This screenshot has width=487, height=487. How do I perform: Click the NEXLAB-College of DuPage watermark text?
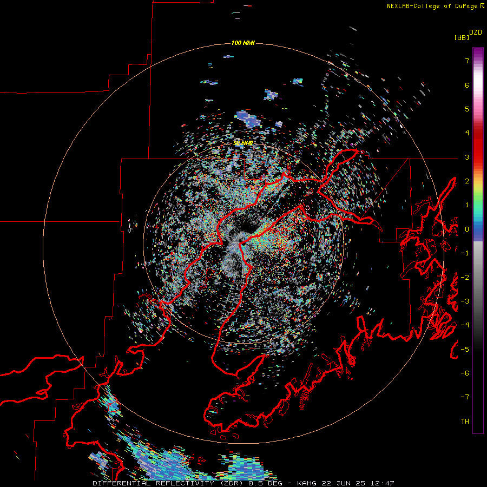tap(433, 6)
